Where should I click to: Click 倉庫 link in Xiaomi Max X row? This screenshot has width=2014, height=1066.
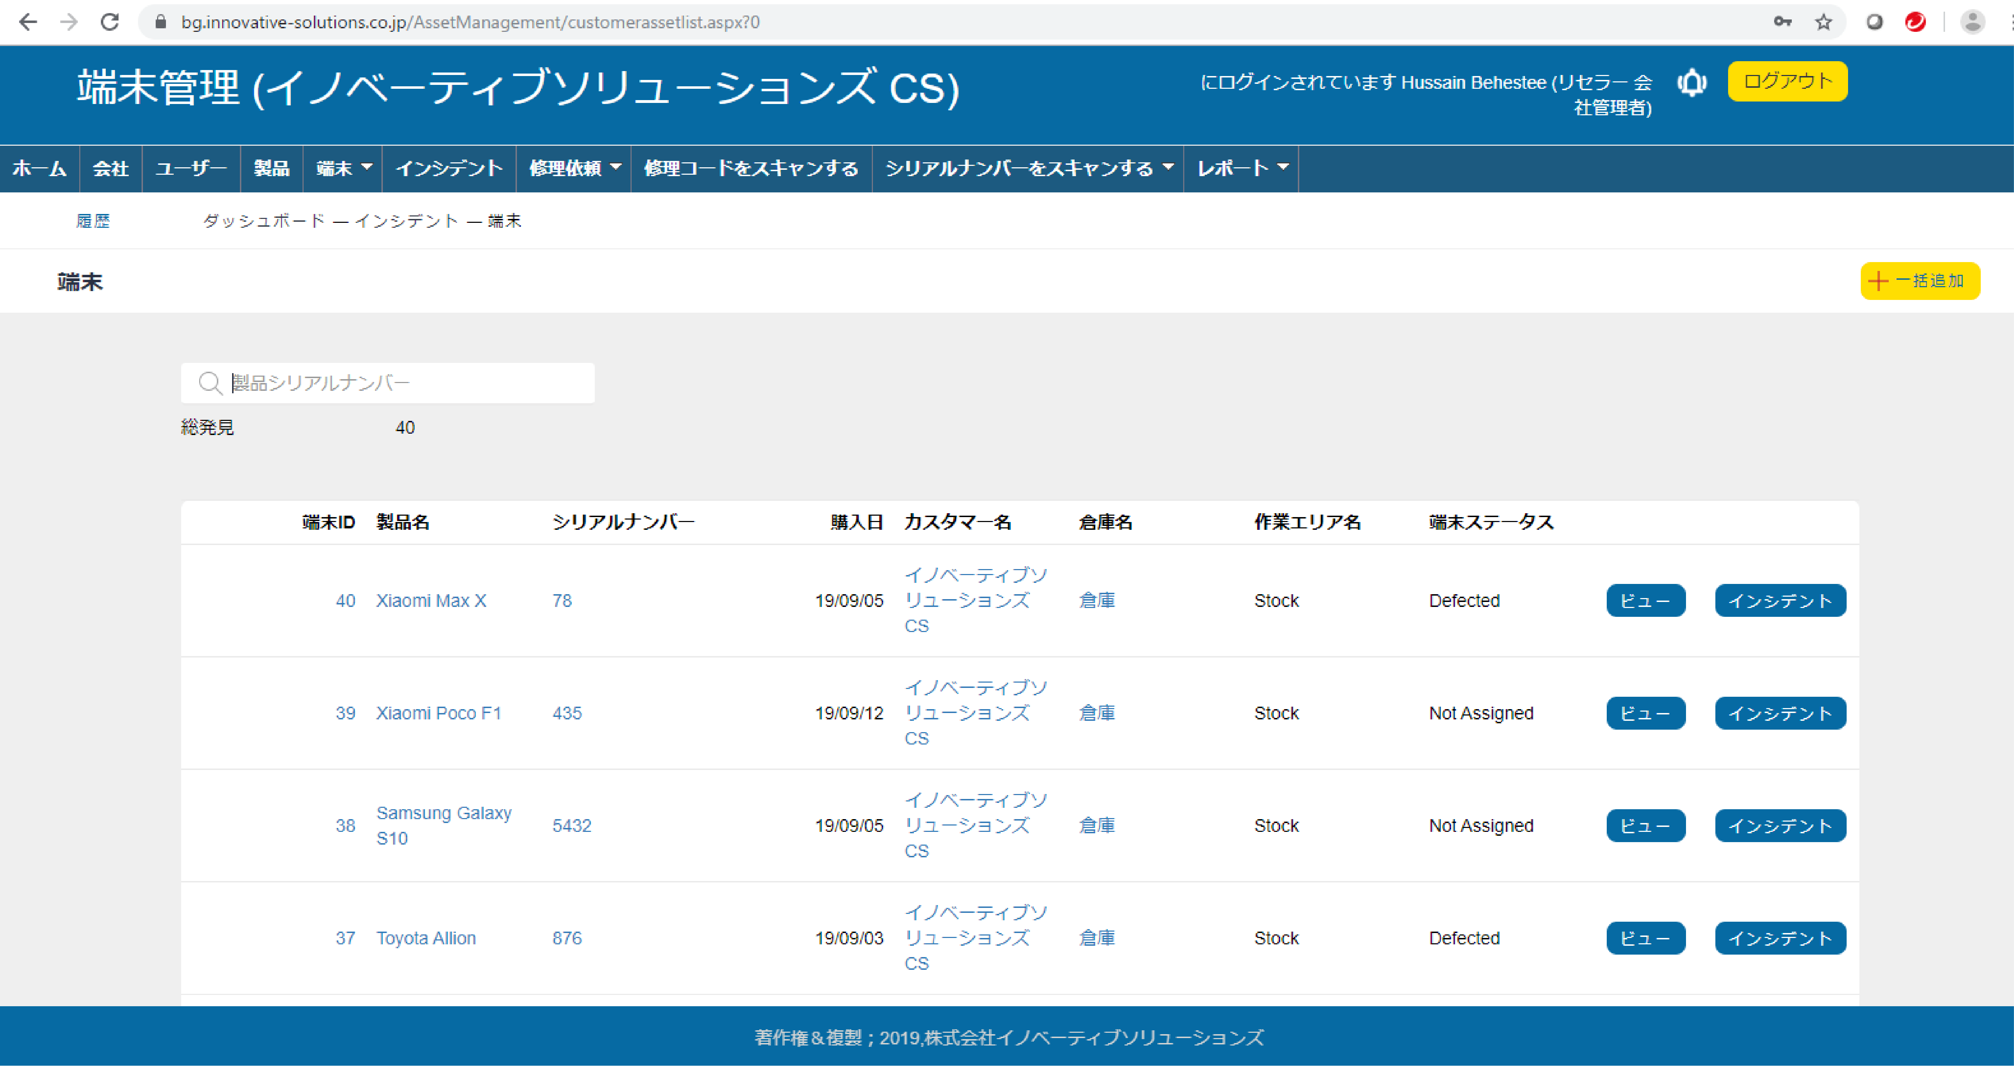(x=1097, y=600)
